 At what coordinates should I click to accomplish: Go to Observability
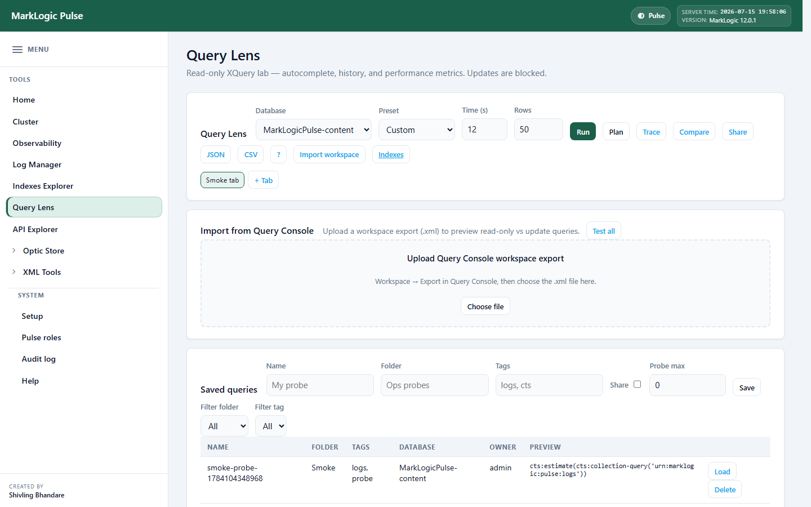click(84, 143)
